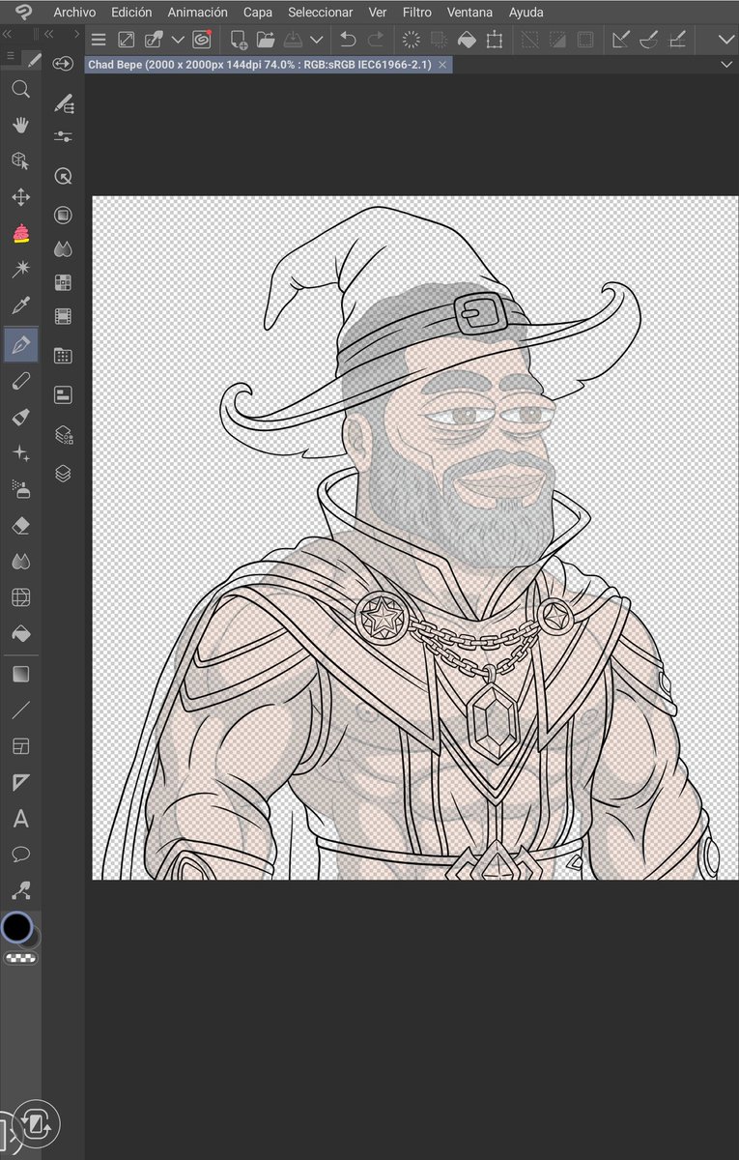Select the Hand move view tool

point(20,126)
